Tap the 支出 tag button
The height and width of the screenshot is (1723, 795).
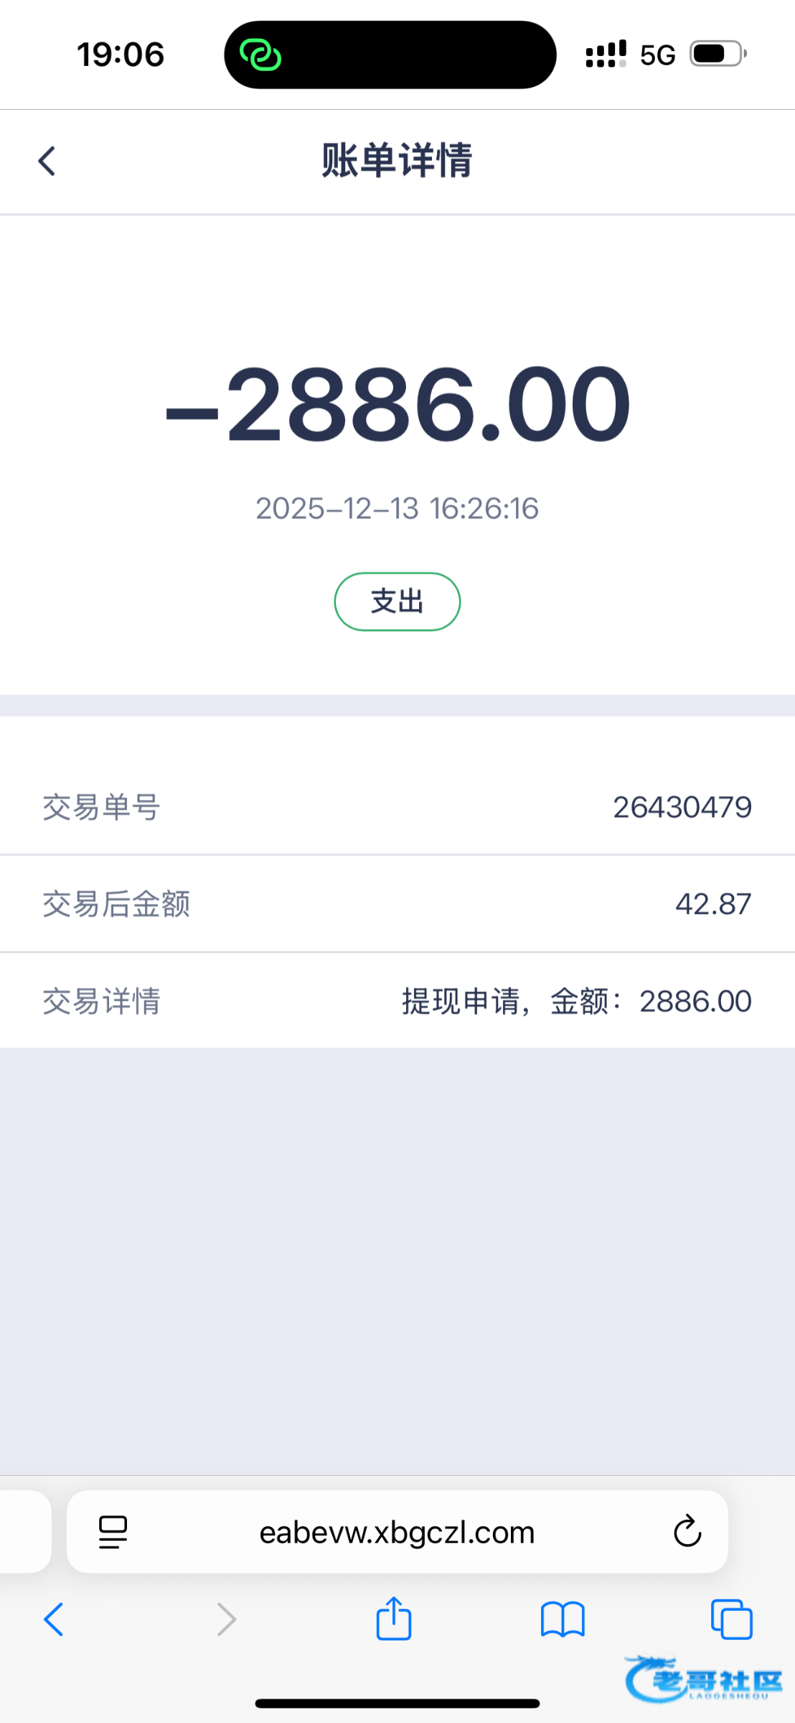397,602
